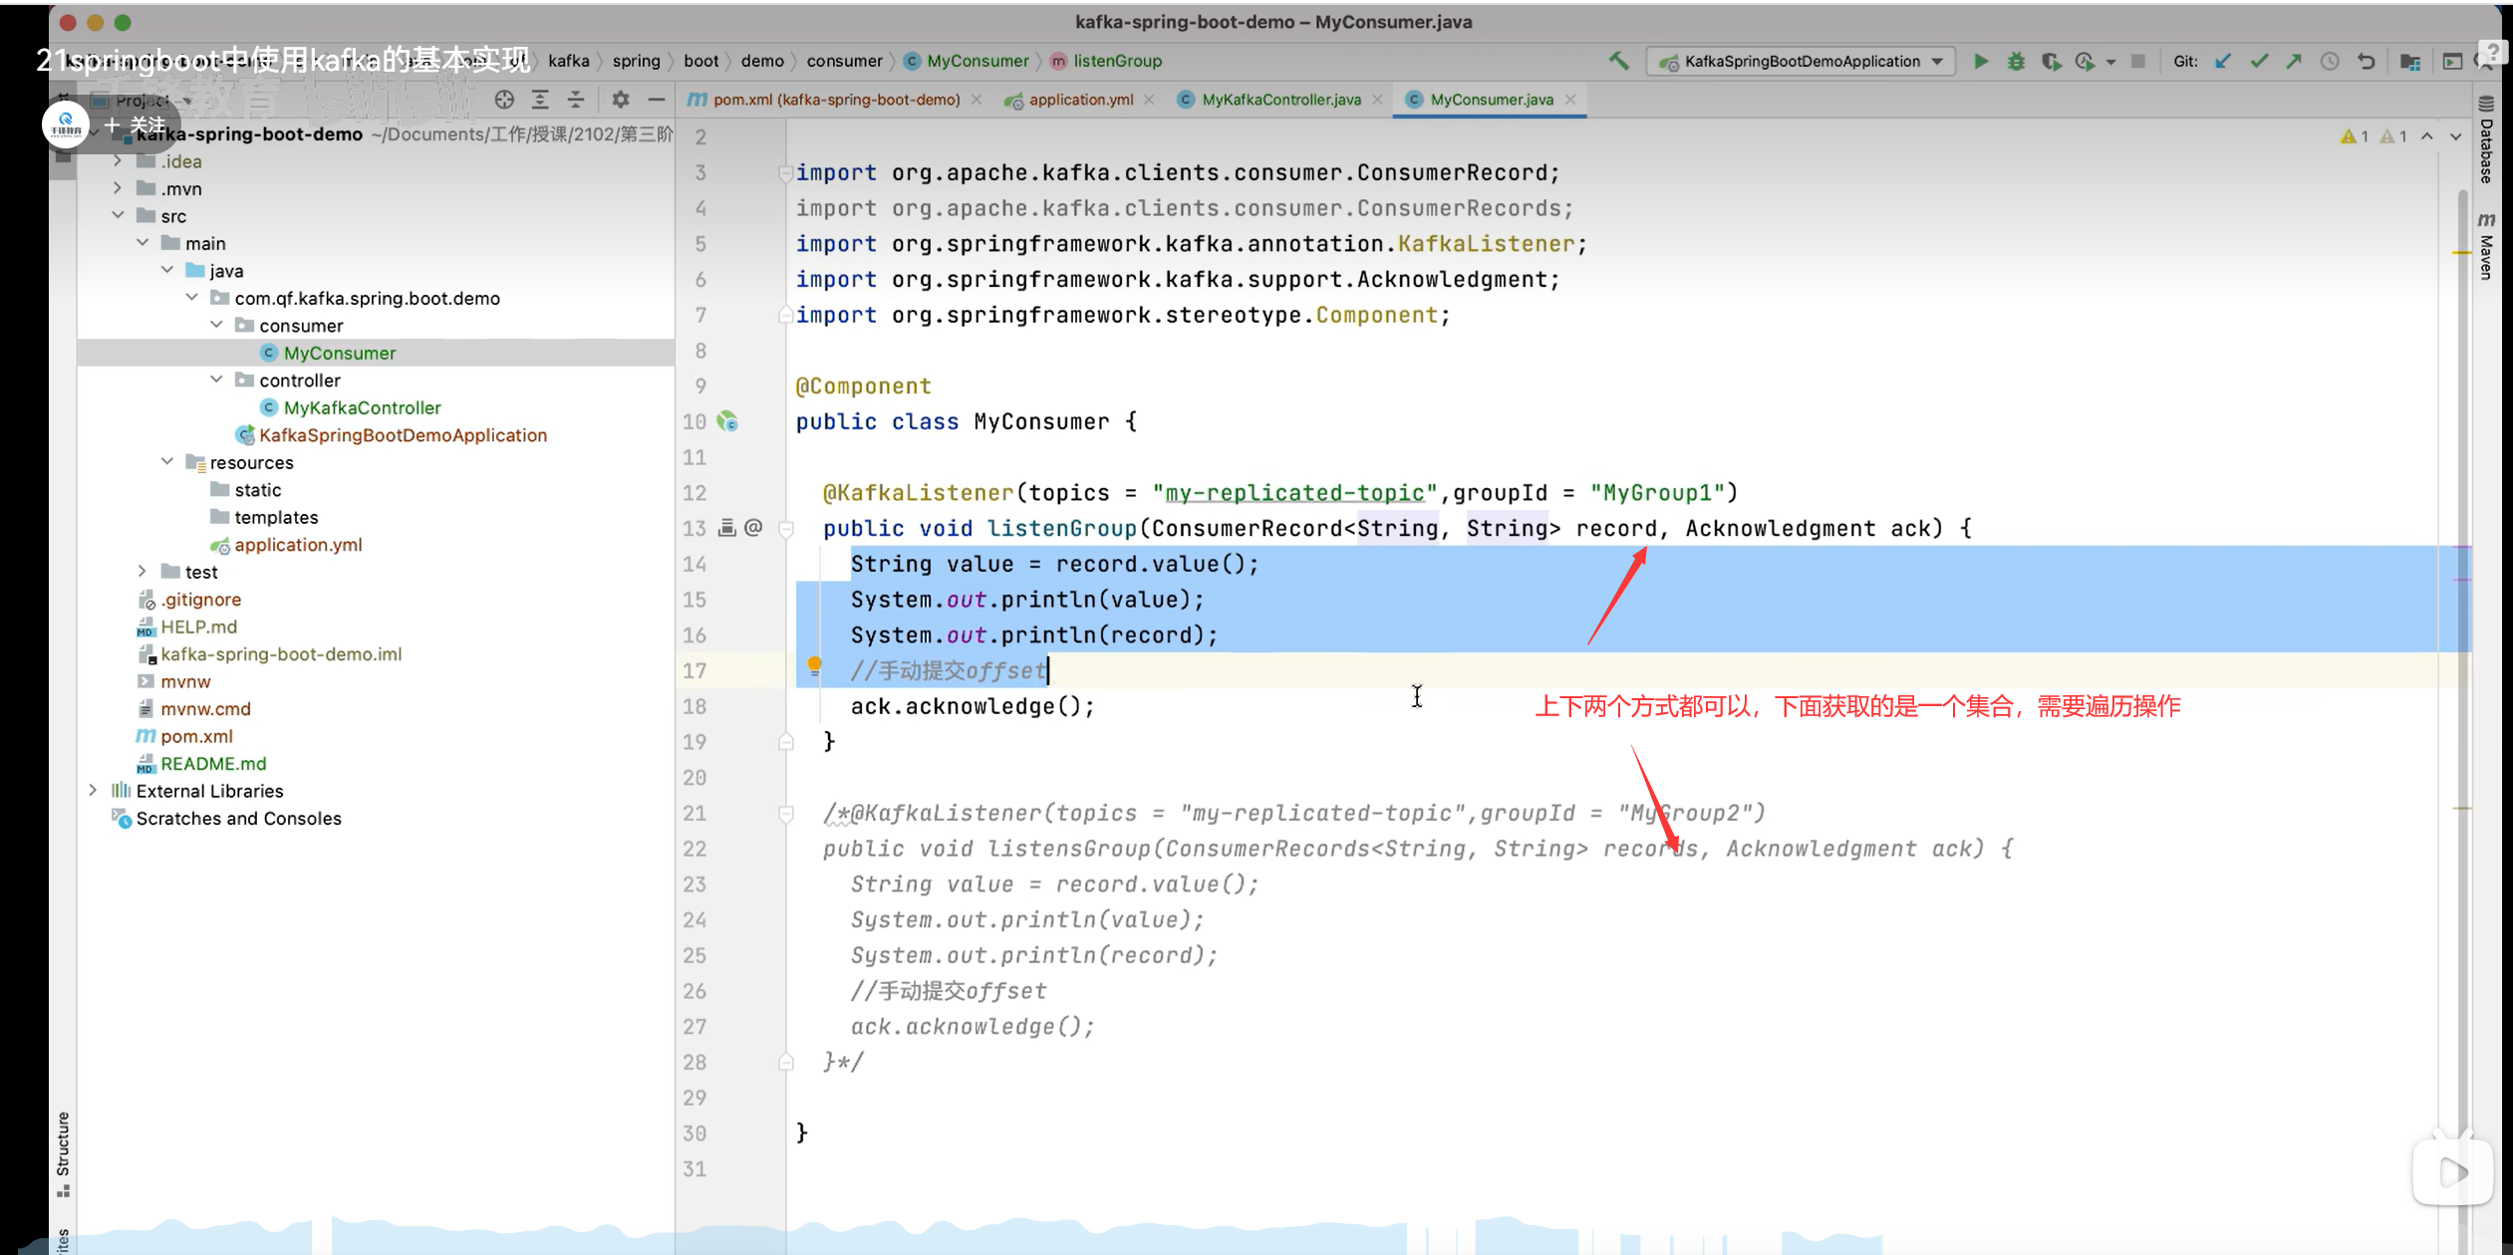Click Git update project blue arrow
This screenshot has width=2513, height=1255.
(x=2223, y=61)
